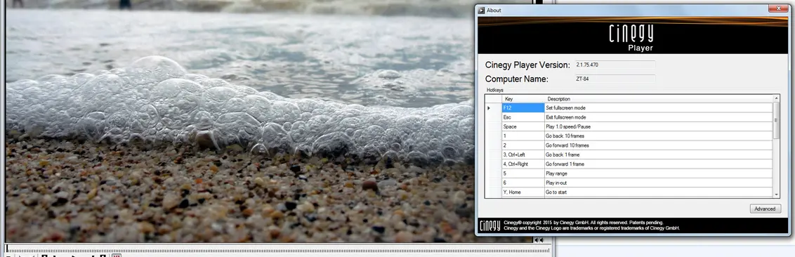This screenshot has width=795, height=257.
Task: Select the 'Play range' description cell
Action: [x=658, y=173]
